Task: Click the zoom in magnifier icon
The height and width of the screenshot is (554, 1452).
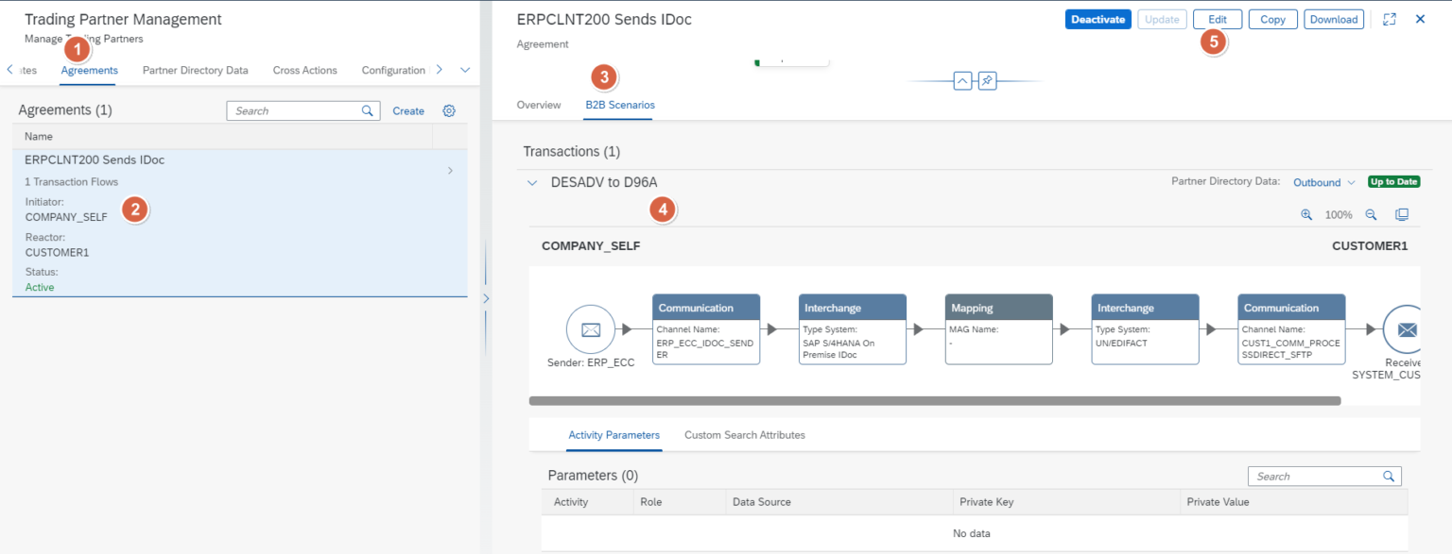Action: (1306, 214)
